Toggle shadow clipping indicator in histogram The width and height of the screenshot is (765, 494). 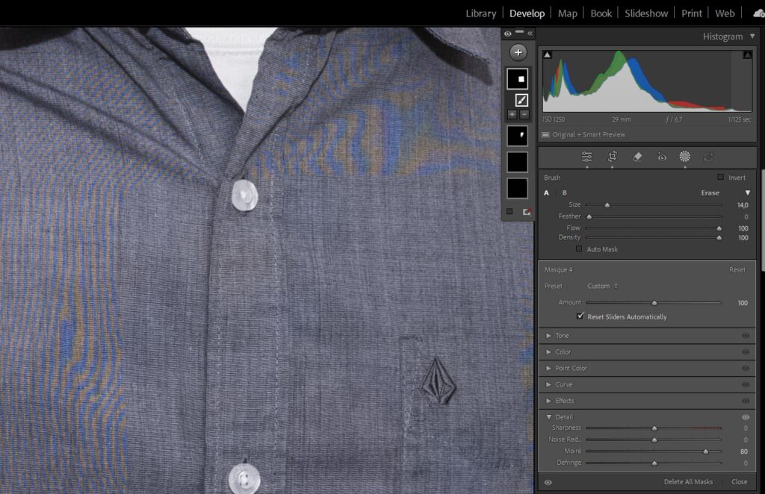coord(547,55)
